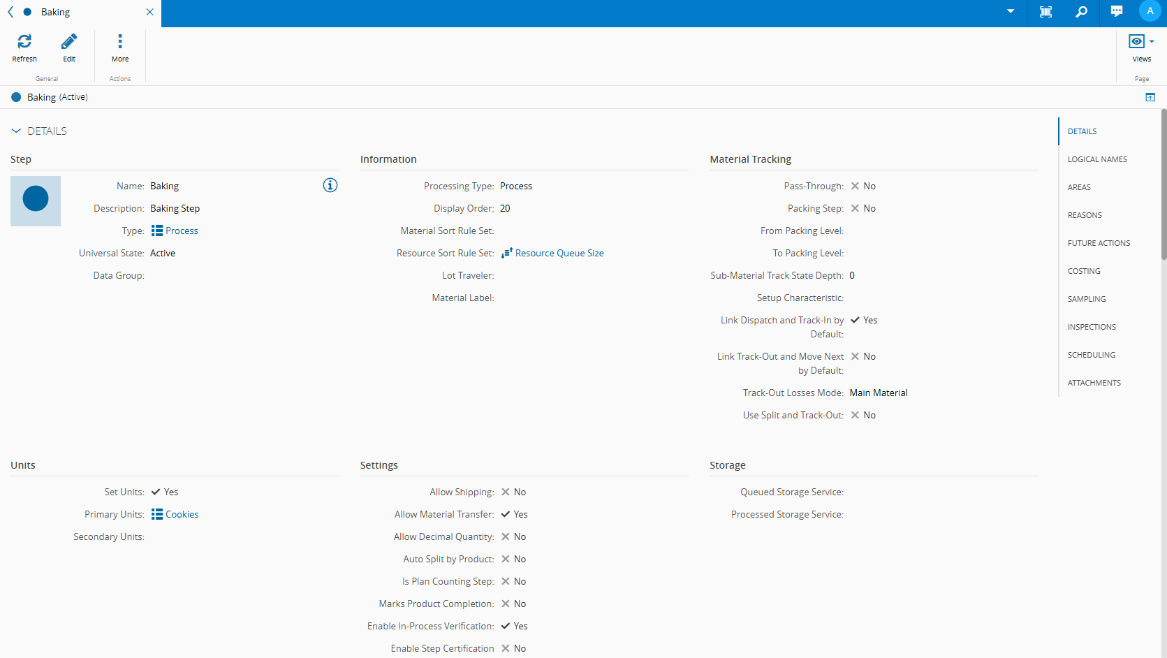The image size is (1167, 658).
Task: Click the sort icon by Resource Queue Size
Action: pos(507,253)
